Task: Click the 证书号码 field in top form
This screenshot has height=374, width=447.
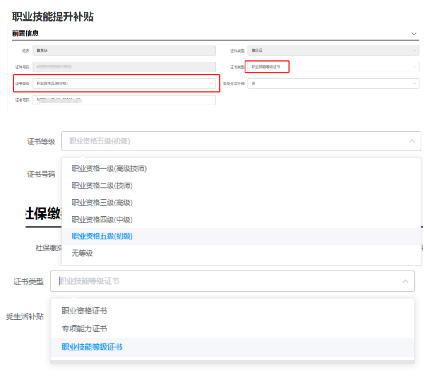Action: (x=124, y=100)
